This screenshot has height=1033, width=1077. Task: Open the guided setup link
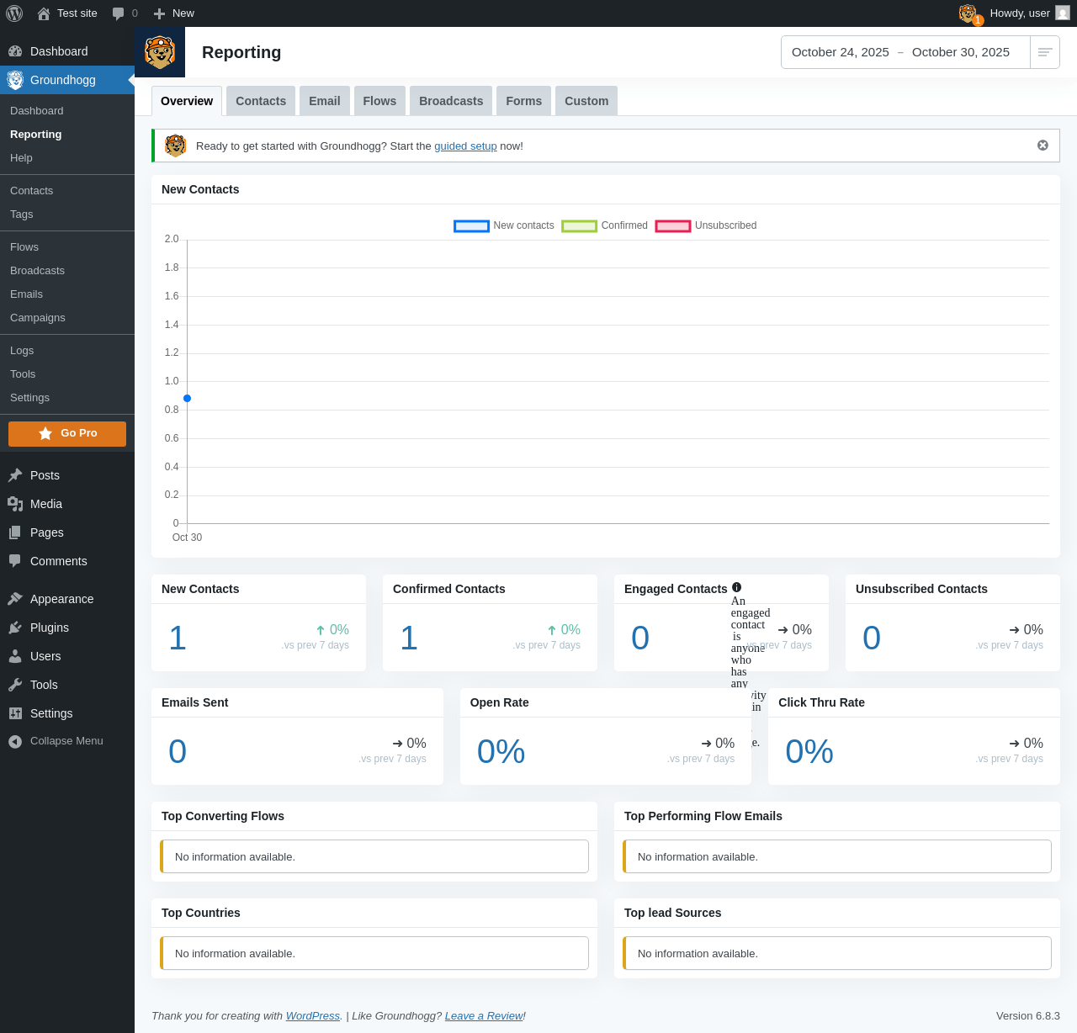point(465,146)
